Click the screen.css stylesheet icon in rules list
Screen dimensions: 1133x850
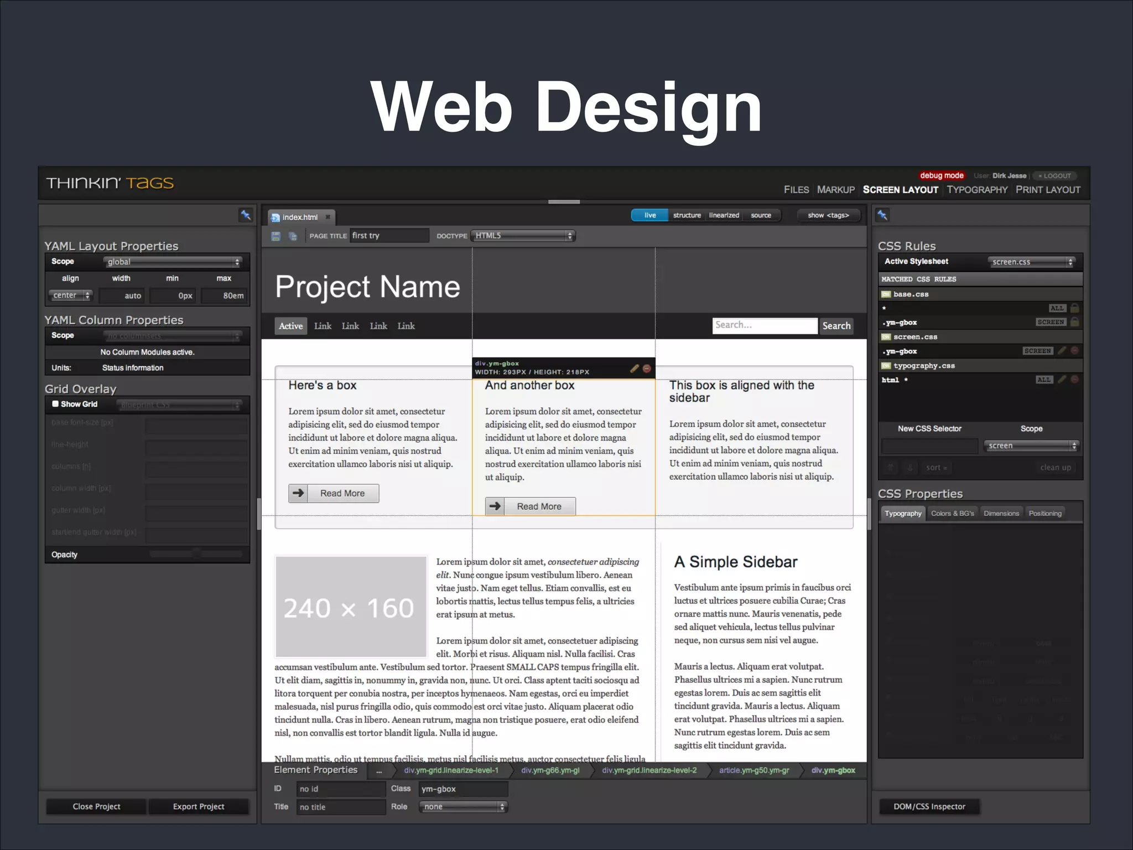click(886, 337)
